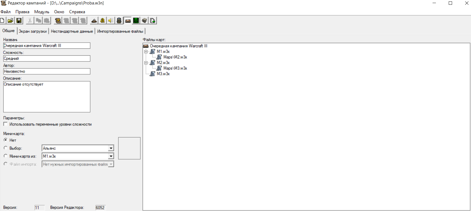Click the Автор field containing 'Неизвестно'
The image size is (471, 211).
47,72
